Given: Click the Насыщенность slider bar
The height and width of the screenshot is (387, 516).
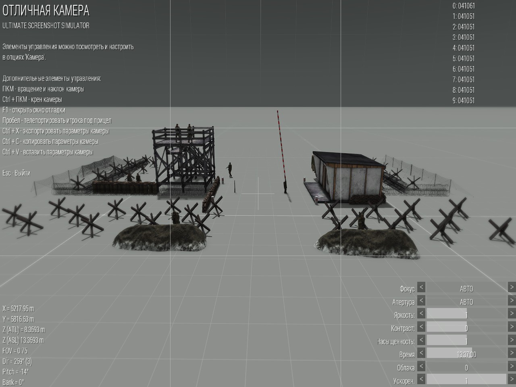Looking at the screenshot, I should coord(466,340).
